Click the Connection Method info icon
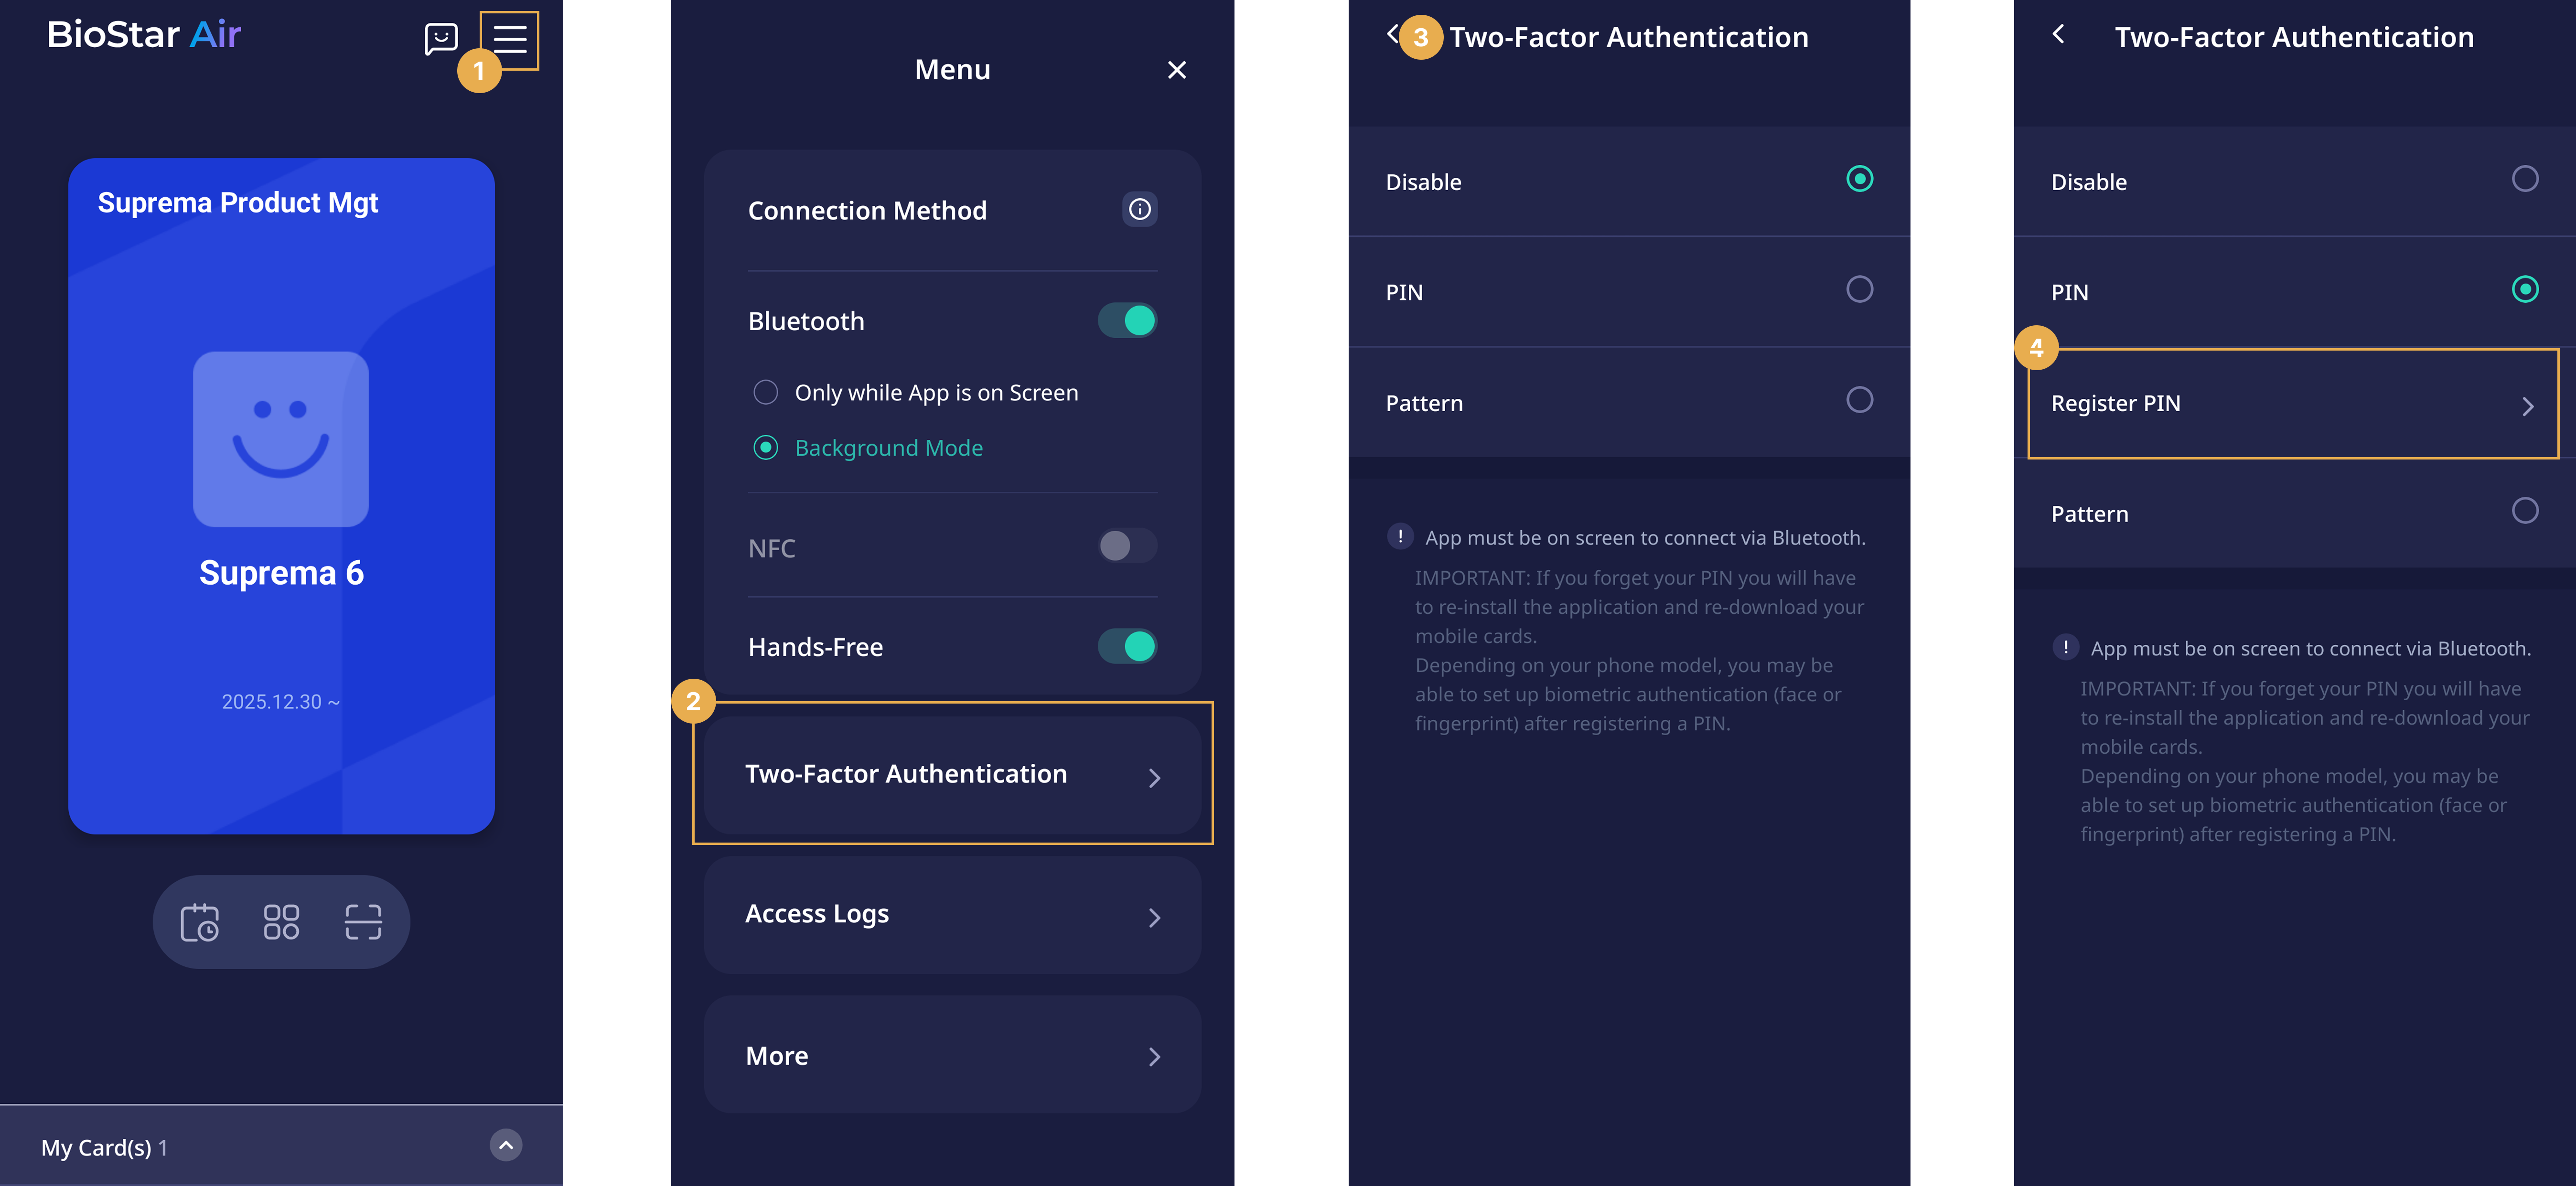 (1139, 209)
